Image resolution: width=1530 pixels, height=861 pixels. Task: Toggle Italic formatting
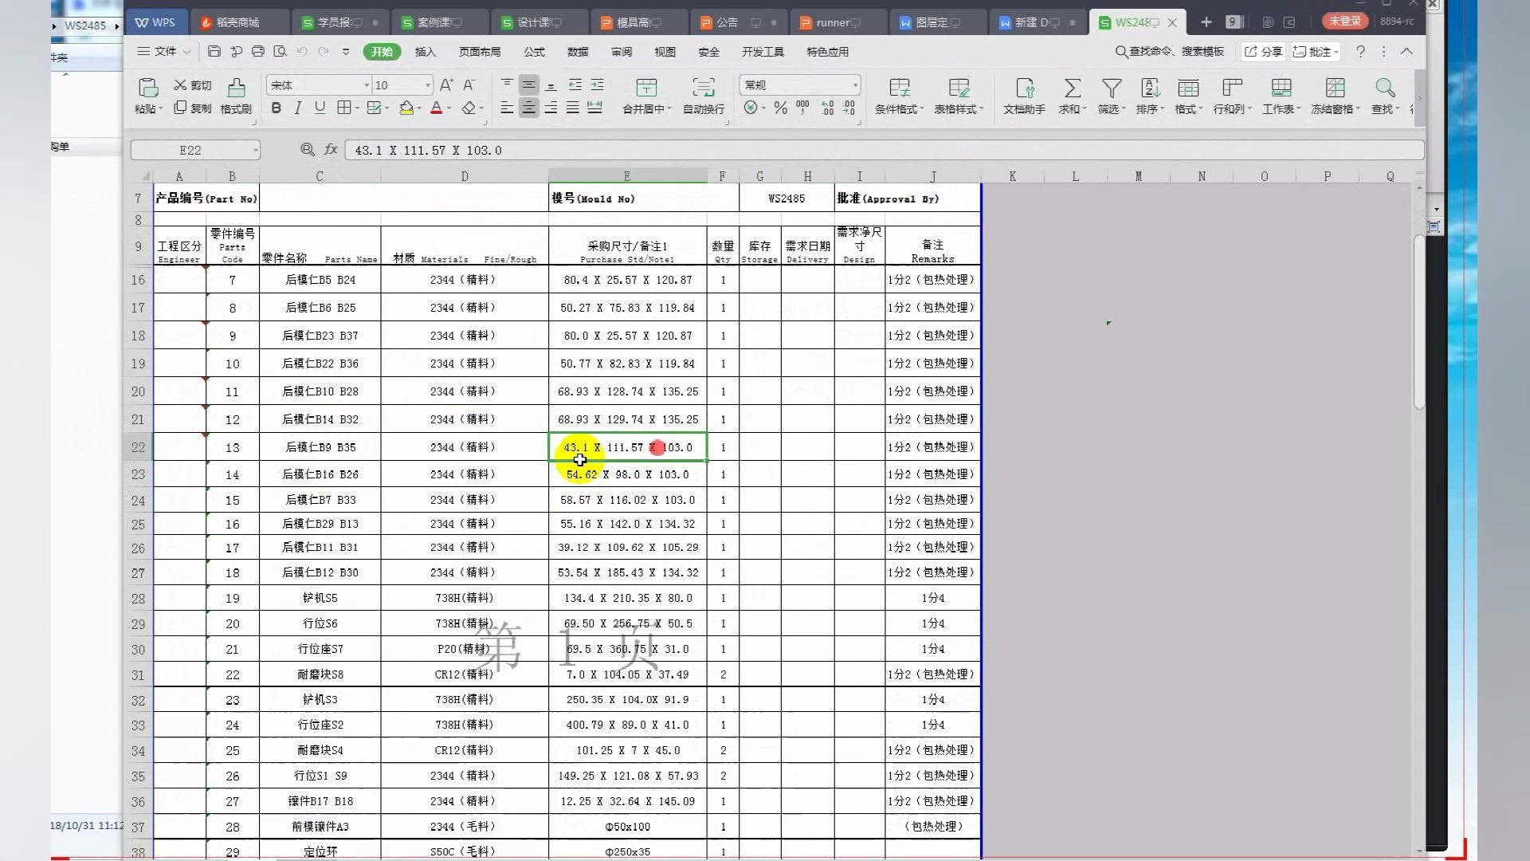(298, 108)
